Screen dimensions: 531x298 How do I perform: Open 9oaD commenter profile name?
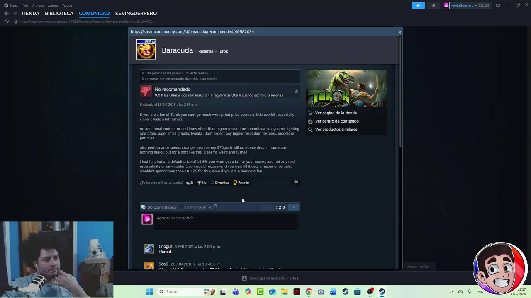tap(163, 264)
